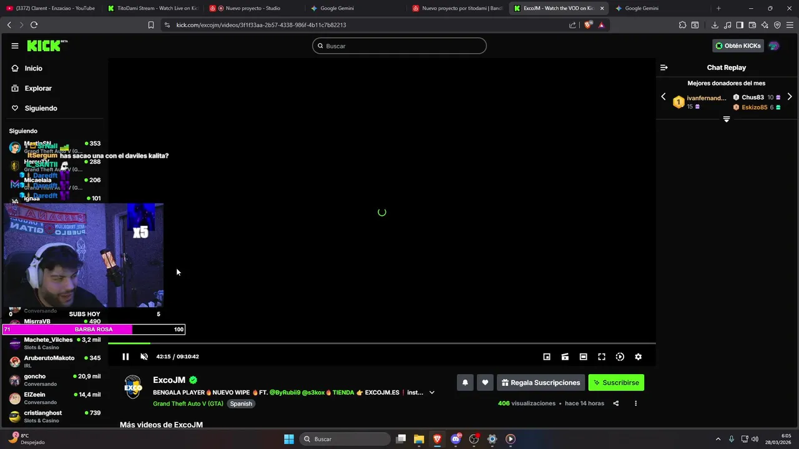Pause the video playback

tap(125, 357)
